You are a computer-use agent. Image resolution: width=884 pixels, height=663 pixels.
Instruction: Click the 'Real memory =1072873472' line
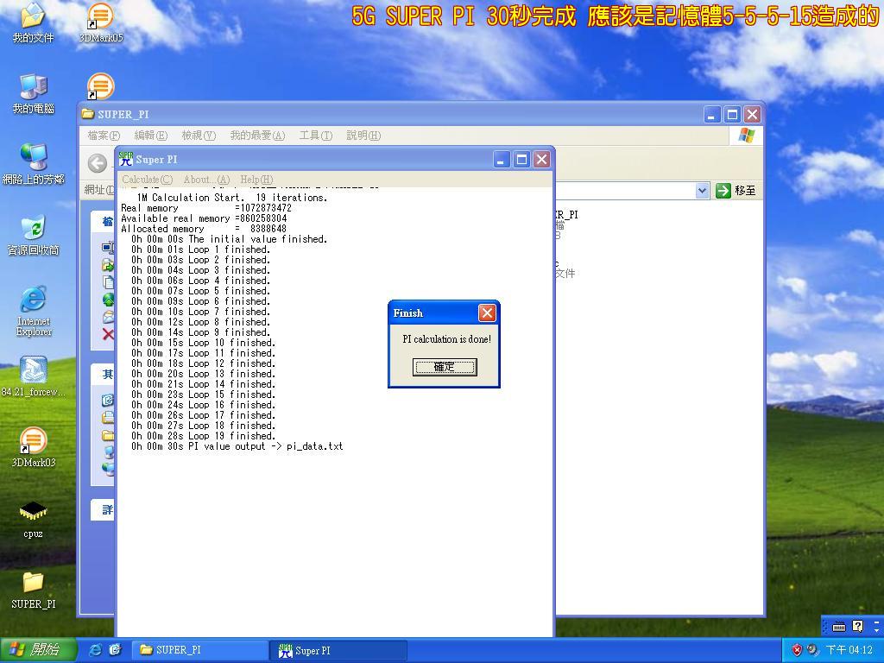click(206, 208)
